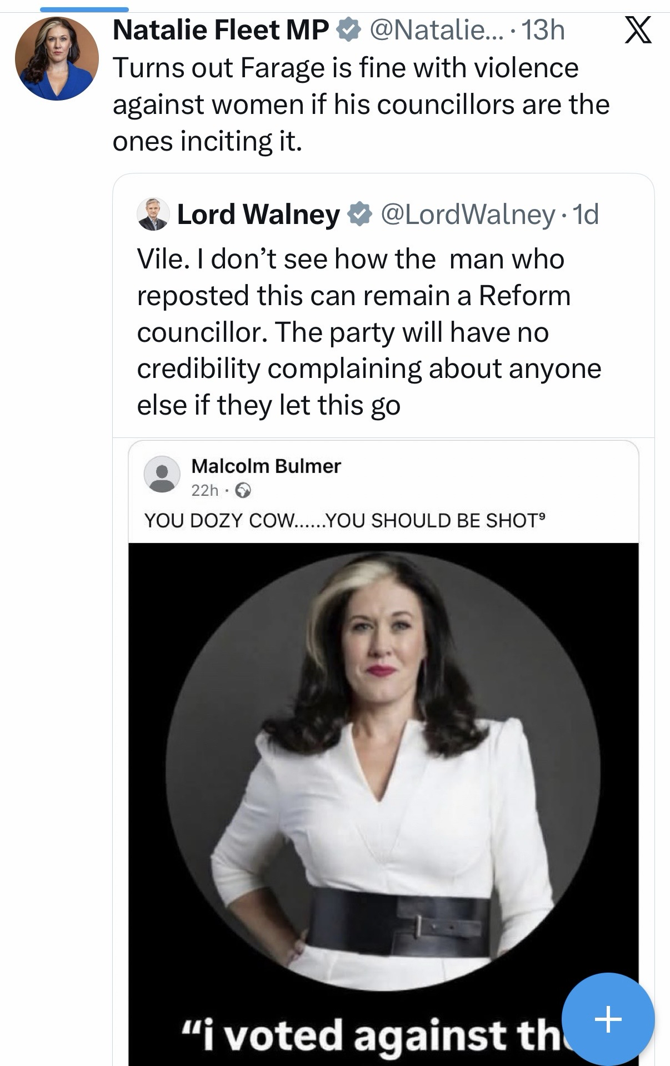
Task: Click the 1d timestamp on quoted post
Action: click(586, 215)
